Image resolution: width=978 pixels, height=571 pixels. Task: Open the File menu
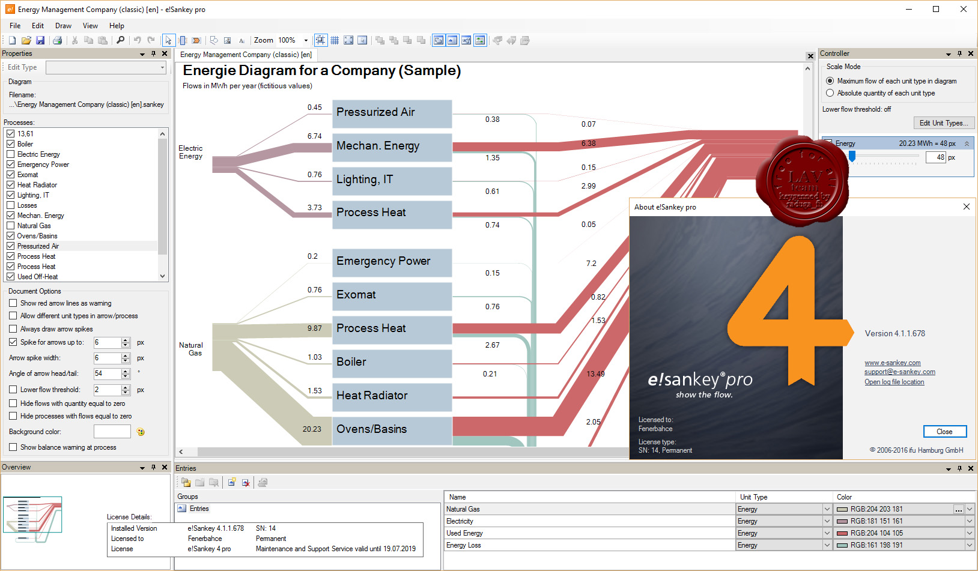pos(15,26)
